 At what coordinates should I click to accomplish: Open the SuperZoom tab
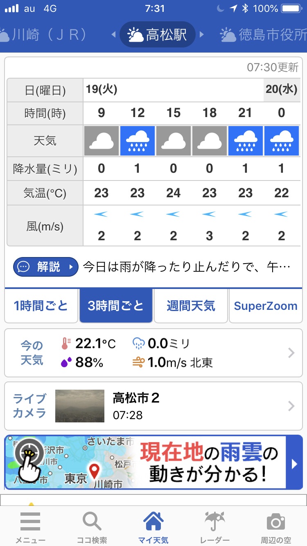pos(266,306)
